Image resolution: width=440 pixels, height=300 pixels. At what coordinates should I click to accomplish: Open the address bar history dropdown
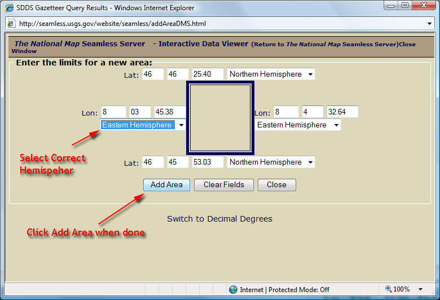[x=429, y=24]
